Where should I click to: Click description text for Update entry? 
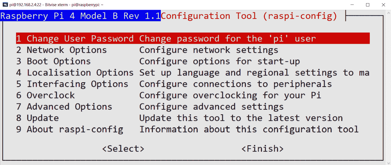click(x=241, y=118)
